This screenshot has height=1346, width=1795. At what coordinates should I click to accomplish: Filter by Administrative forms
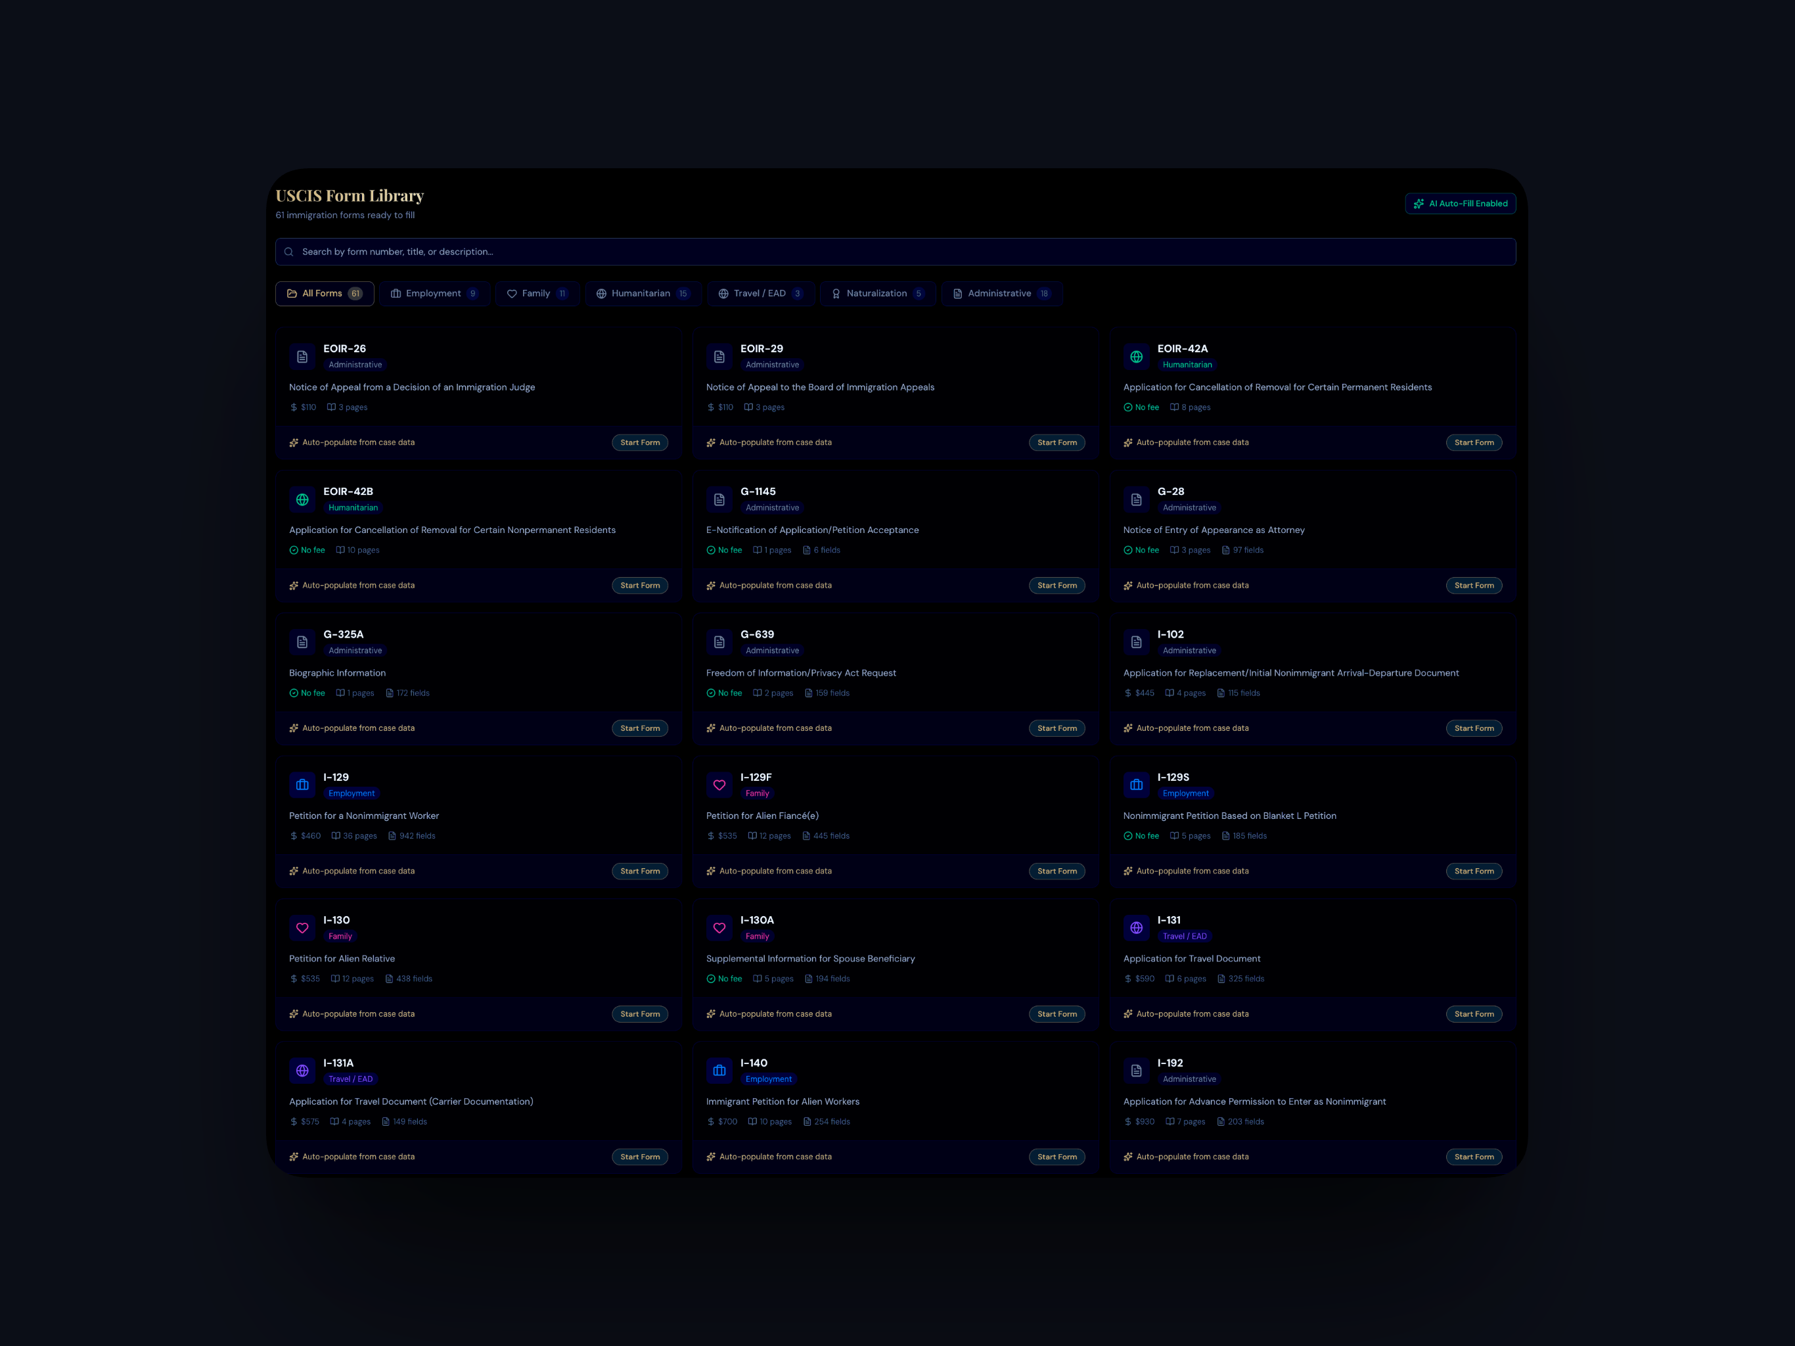click(x=1002, y=294)
